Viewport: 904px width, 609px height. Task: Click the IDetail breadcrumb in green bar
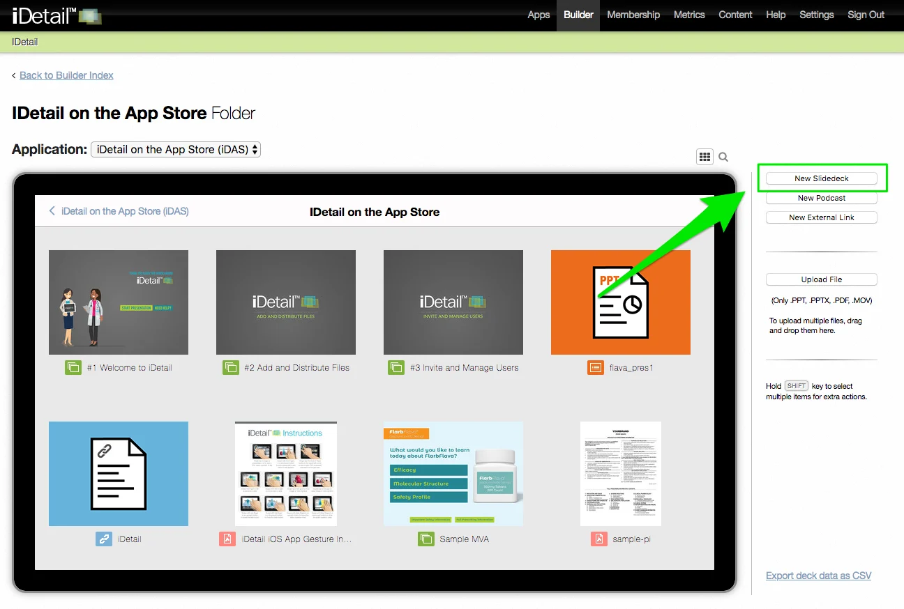pyautogui.click(x=25, y=42)
